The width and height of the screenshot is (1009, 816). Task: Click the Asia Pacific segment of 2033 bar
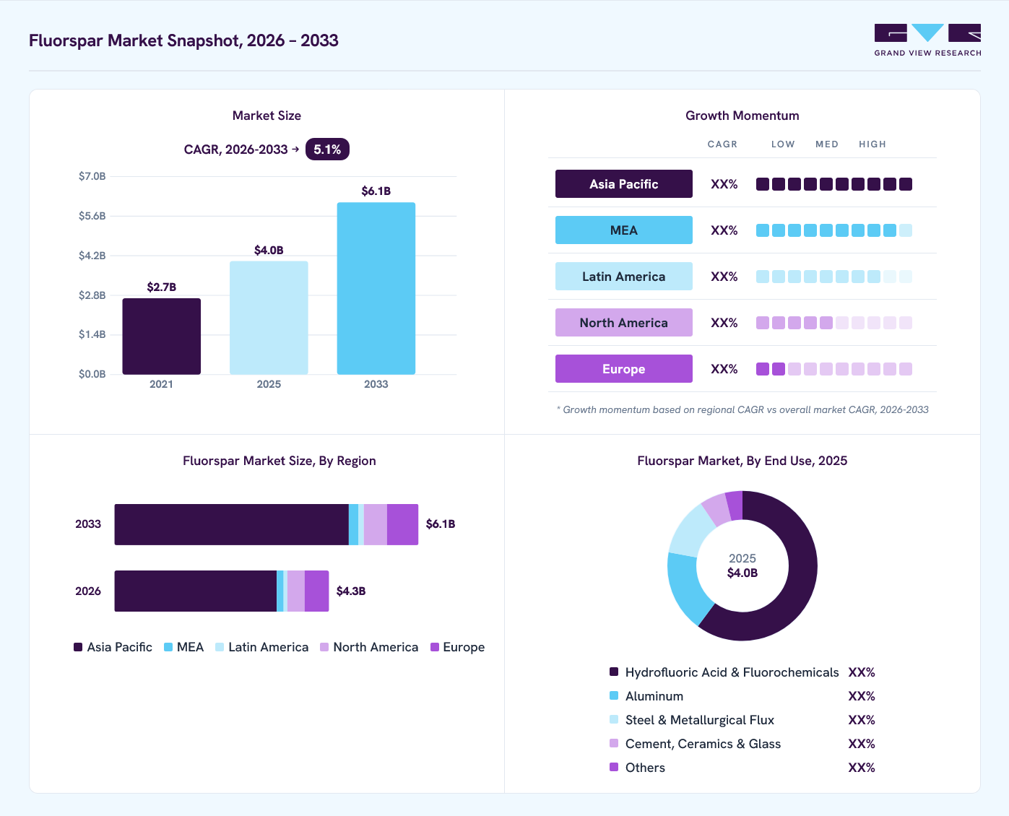click(232, 524)
